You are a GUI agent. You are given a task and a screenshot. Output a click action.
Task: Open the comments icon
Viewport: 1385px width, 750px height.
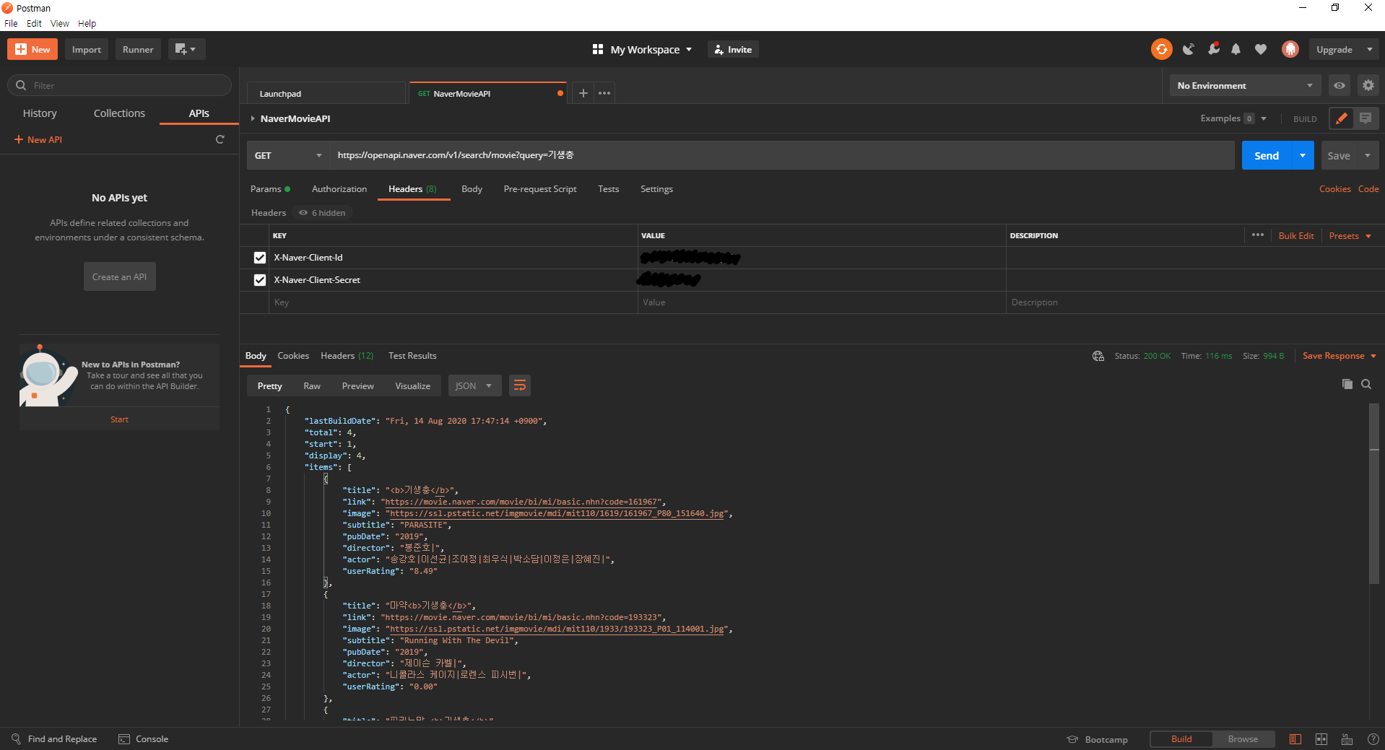[x=1366, y=118]
